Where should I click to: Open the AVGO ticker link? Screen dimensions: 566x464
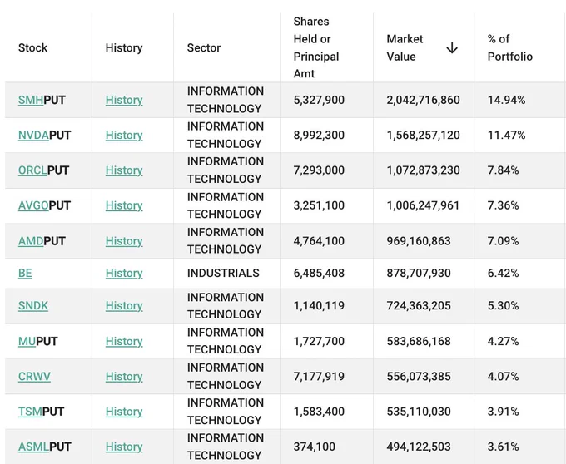pos(33,205)
